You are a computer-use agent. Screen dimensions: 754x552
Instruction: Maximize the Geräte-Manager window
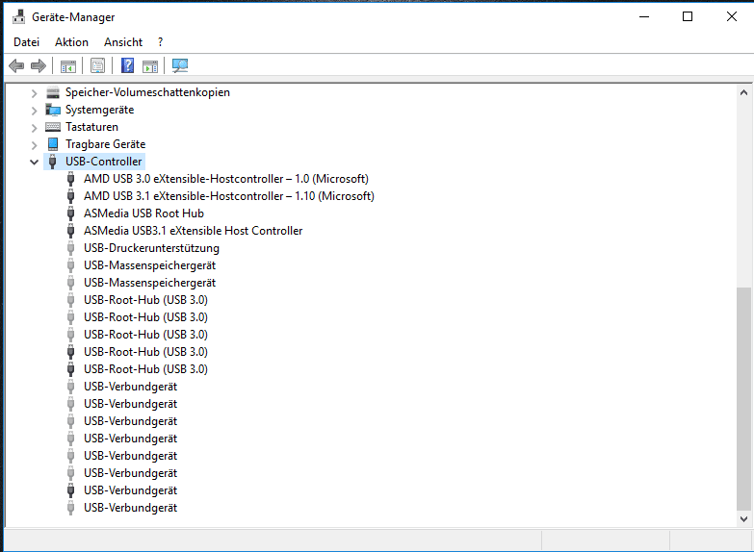point(688,16)
